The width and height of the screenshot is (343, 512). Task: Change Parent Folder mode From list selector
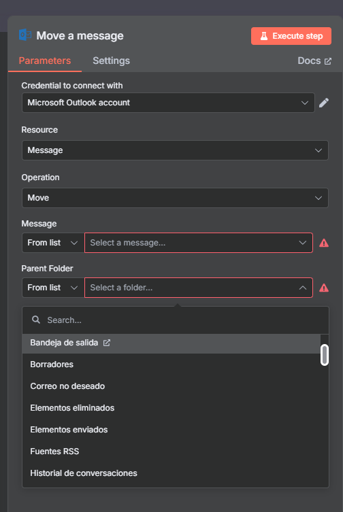(53, 288)
